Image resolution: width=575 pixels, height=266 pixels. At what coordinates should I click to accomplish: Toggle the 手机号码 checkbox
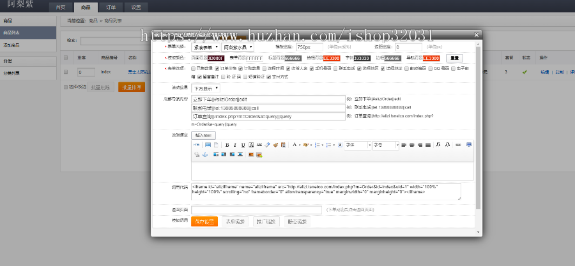pyautogui.click(x=312, y=68)
